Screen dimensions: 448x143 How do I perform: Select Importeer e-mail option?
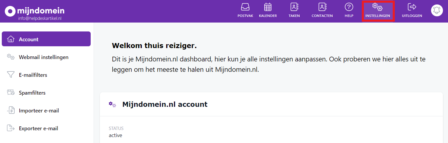coord(39,110)
